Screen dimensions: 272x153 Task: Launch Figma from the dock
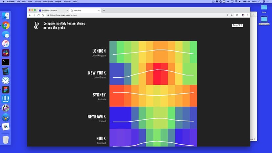(x=6, y=90)
